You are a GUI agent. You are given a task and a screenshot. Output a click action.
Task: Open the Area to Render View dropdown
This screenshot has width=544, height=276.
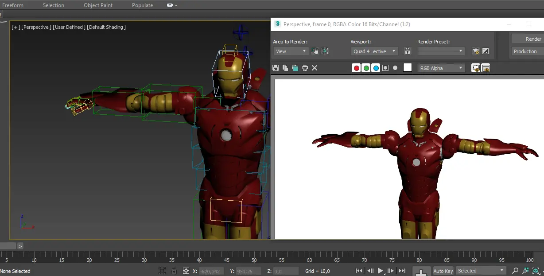(x=291, y=51)
